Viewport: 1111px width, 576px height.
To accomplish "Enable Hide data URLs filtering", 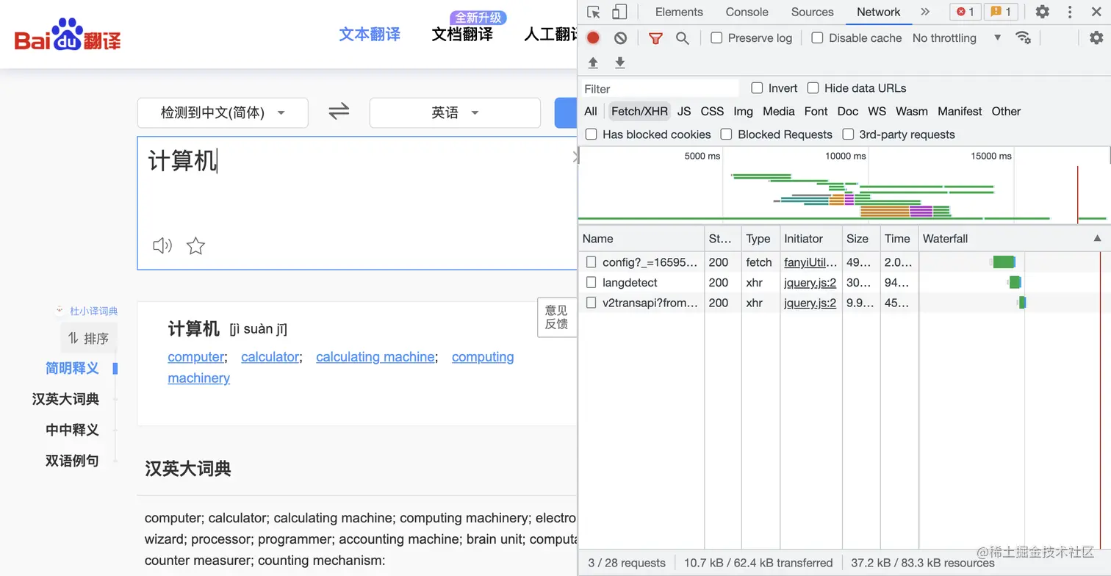I will pyautogui.click(x=813, y=87).
